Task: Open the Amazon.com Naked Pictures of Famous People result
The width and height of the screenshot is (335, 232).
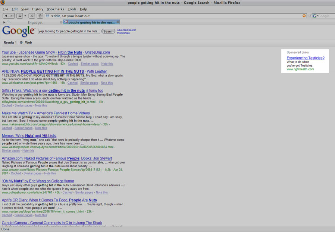Action: click(x=57, y=158)
